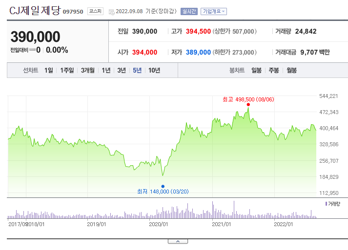This screenshot has width=348, height=250.
Task: Switch to the 월봉 candle chart
Action: pos(292,70)
